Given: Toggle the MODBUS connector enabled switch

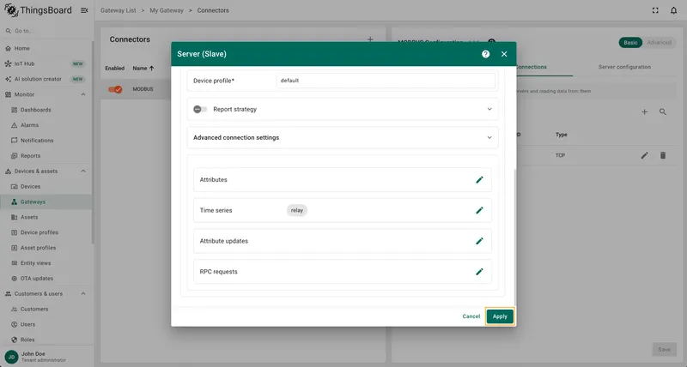Looking at the screenshot, I should (115, 89).
